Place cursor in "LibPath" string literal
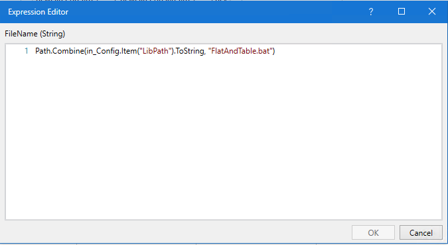Screen dimensions: 448x245 155,51
